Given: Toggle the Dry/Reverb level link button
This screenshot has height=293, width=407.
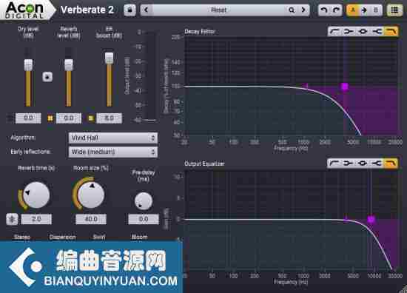Looking at the screenshot, I should click(x=47, y=77).
